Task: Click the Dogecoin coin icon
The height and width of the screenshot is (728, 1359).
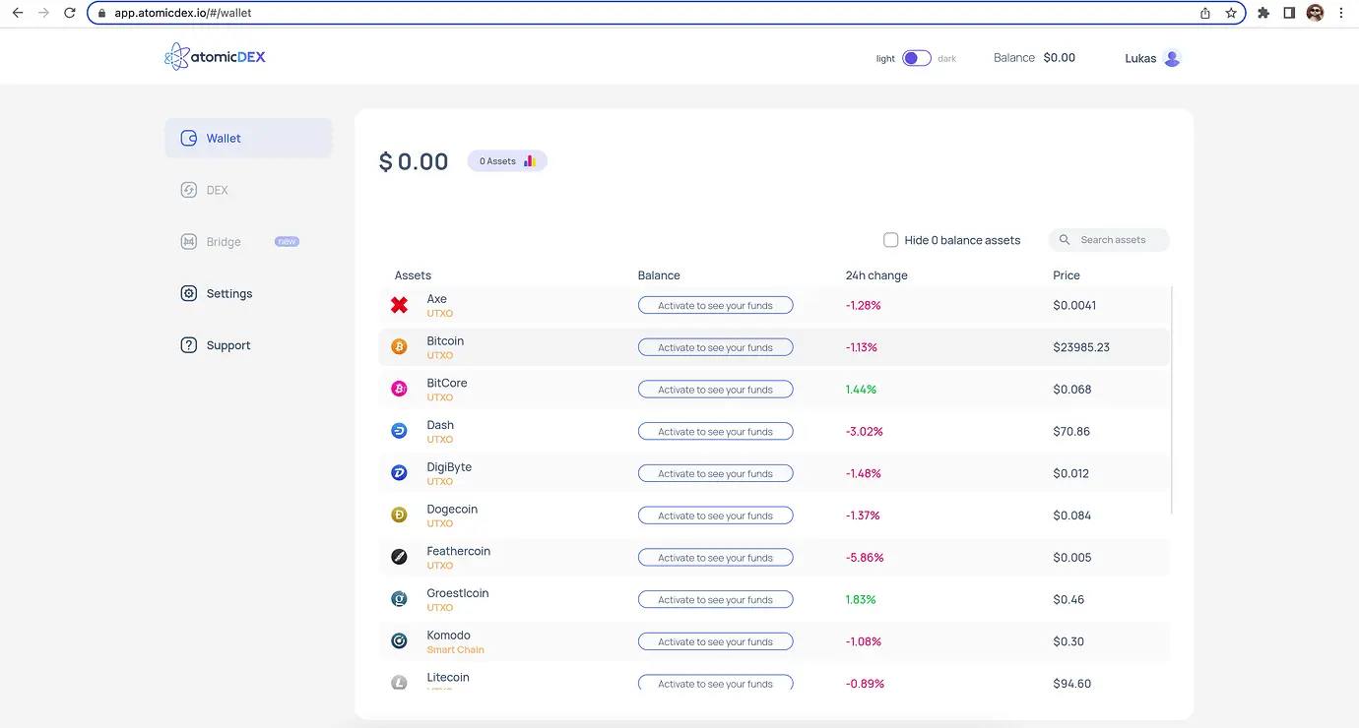Action: click(399, 516)
